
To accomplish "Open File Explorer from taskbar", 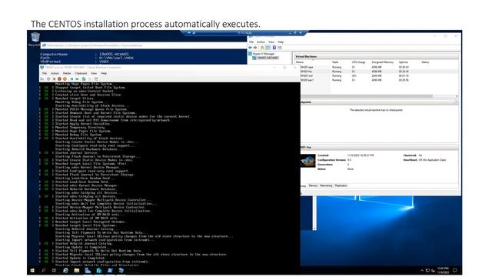I will pos(77,270).
